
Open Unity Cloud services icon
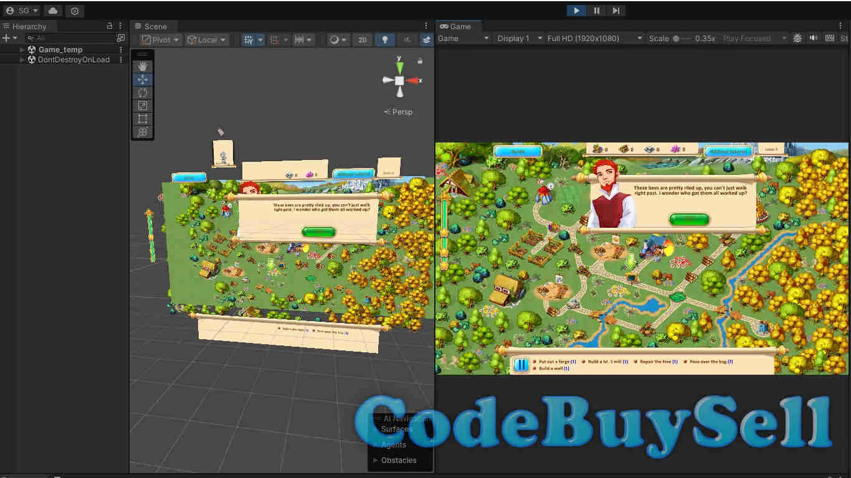pyautogui.click(x=53, y=11)
